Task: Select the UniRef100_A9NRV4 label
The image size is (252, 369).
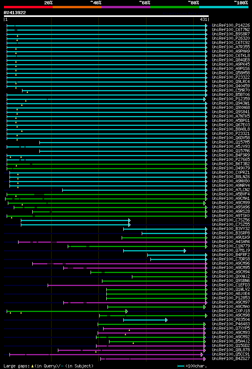Action: (x=231, y=185)
